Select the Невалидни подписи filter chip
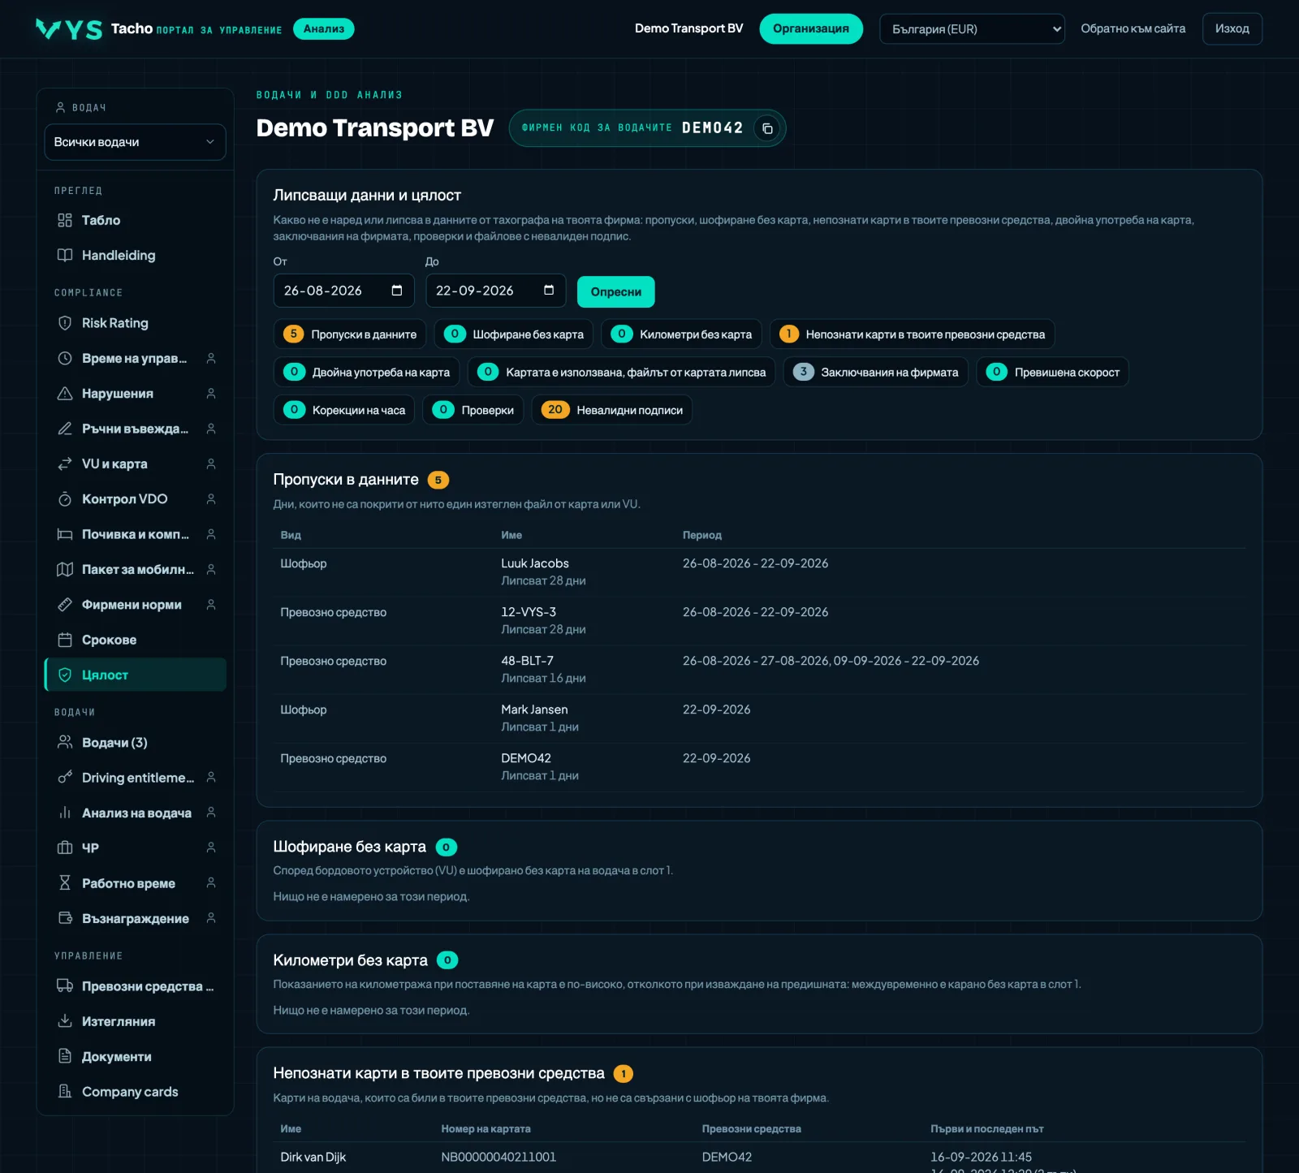Screen dimensions: 1299x1173 pyautogui.click(x=612, y=410)
